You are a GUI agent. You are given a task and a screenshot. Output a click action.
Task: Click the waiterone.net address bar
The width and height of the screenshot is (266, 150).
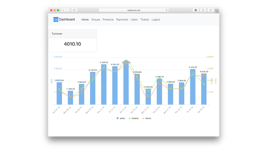pyautogui.click(x=134, y=10)
